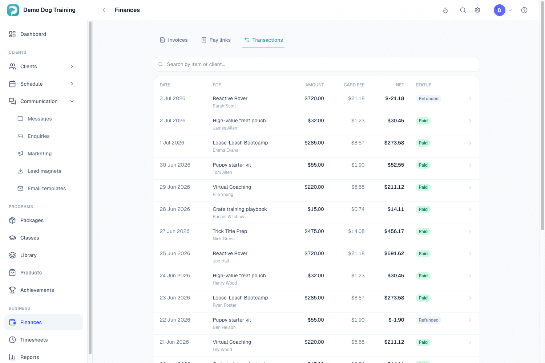Image resolution: width=545 pixels, height=363 pixels.
Task: Click the Packages box icon
Action: (x=12, y=220)
